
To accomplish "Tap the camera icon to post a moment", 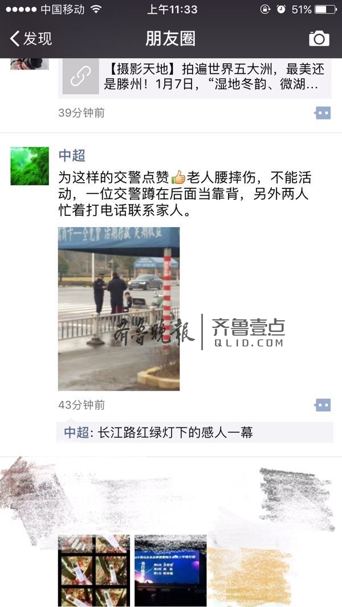I will 319,38.
